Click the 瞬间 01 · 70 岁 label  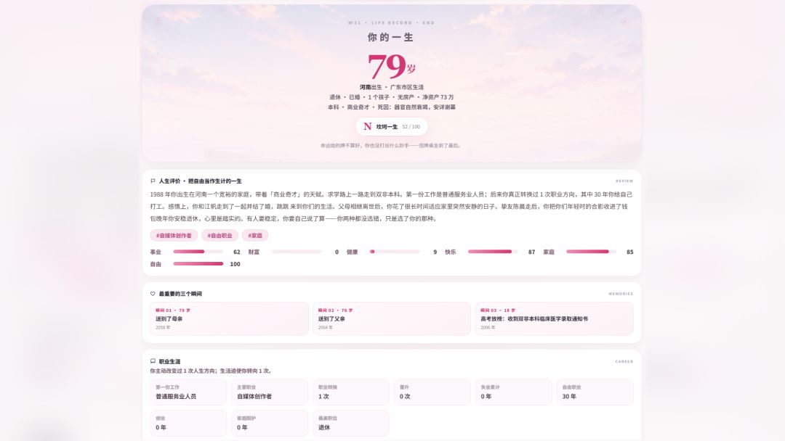pyautogui.click(x=173, y=310)
